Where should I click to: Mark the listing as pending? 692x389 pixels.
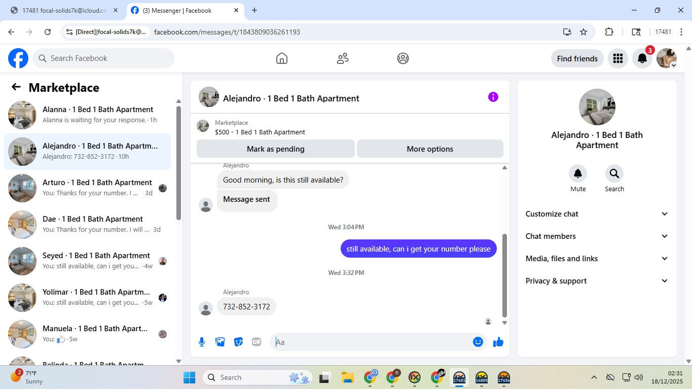tap(276, 149)
